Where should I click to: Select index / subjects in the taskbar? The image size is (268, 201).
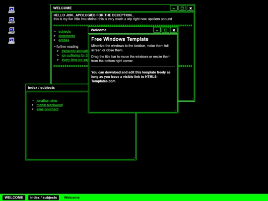click(x=44, y=198)
